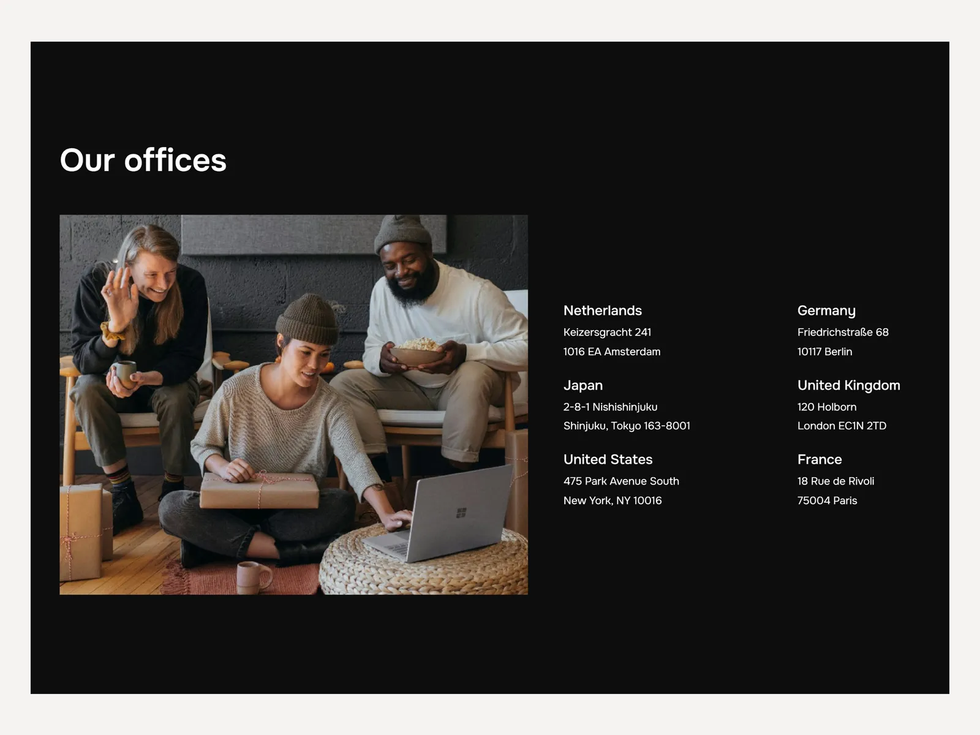980x735 pixels.
Task: Click 'Shinjuku, Tokyo 163-8001' text
Action: tap(627, 426)
